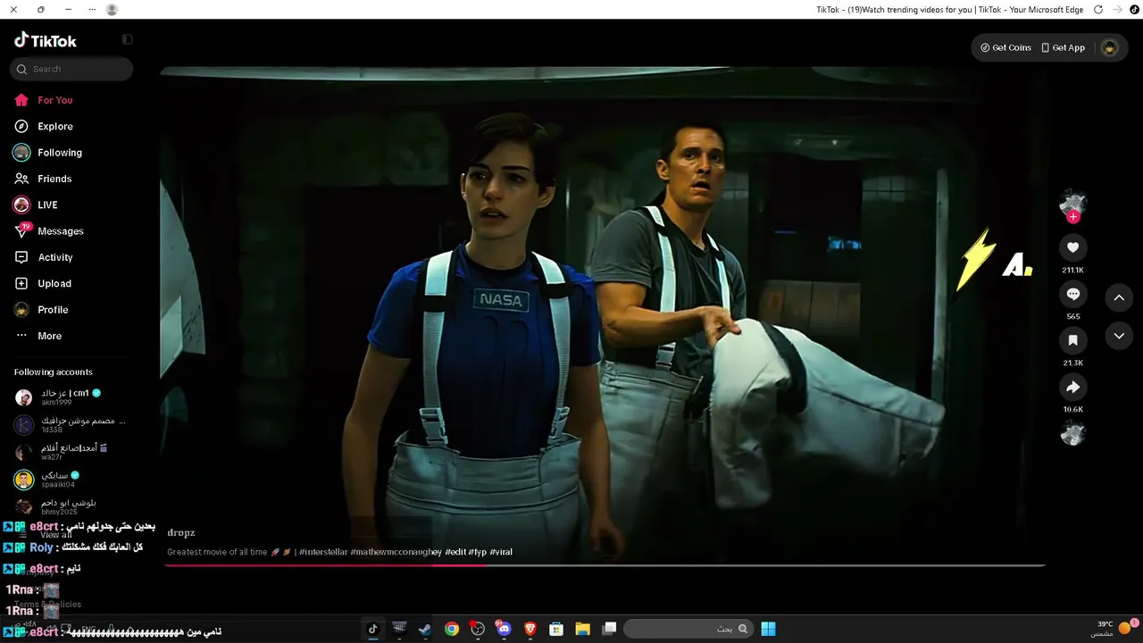
Task: Open Steam from the taskbar
Action: 425,629
